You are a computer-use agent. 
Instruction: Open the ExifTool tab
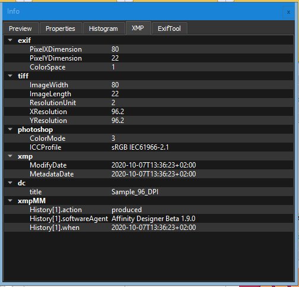[x=169, y=29]
